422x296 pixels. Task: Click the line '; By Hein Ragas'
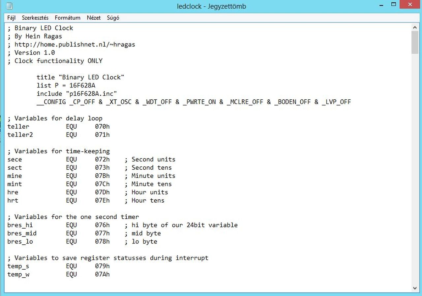coord(35,36)
